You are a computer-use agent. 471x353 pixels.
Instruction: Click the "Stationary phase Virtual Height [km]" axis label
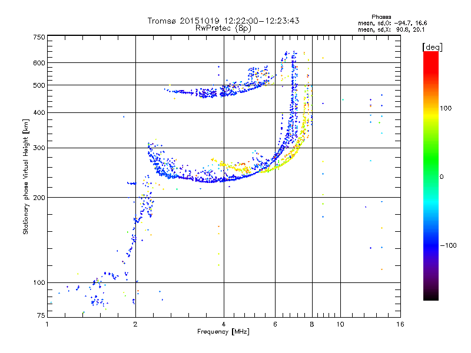(25, 176)
